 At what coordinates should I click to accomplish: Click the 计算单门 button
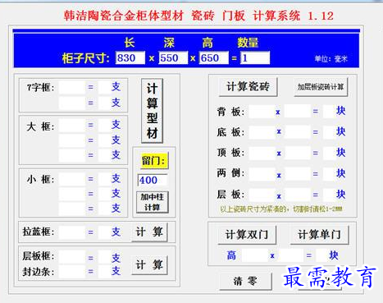click(319, 235)
